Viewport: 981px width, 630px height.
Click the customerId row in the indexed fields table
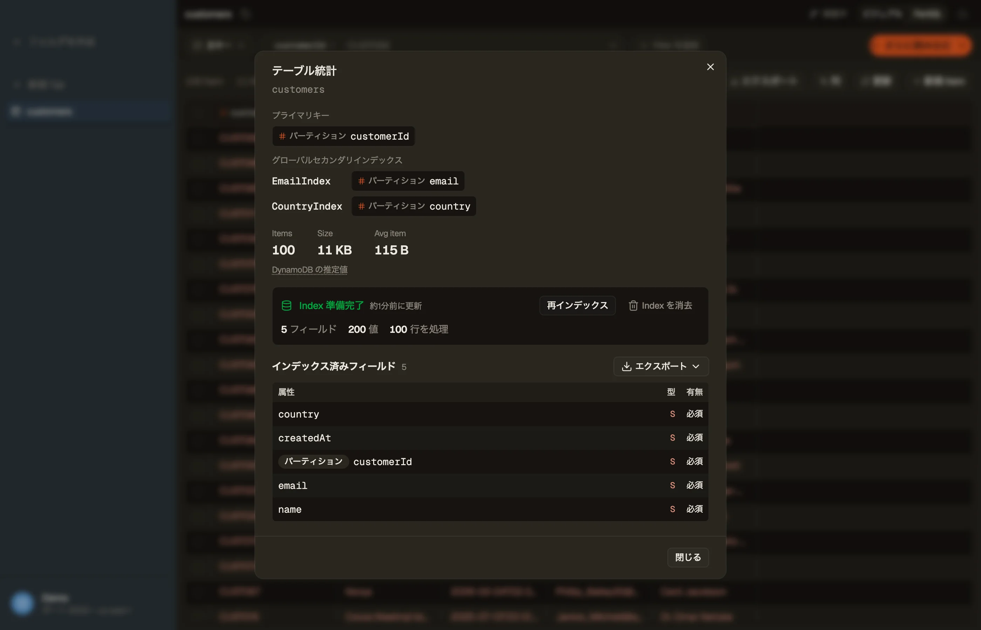tap(490, 461)
